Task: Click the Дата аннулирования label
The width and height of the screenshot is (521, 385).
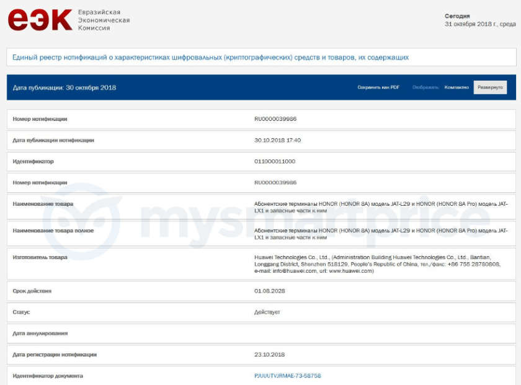Action: [40, 333]
